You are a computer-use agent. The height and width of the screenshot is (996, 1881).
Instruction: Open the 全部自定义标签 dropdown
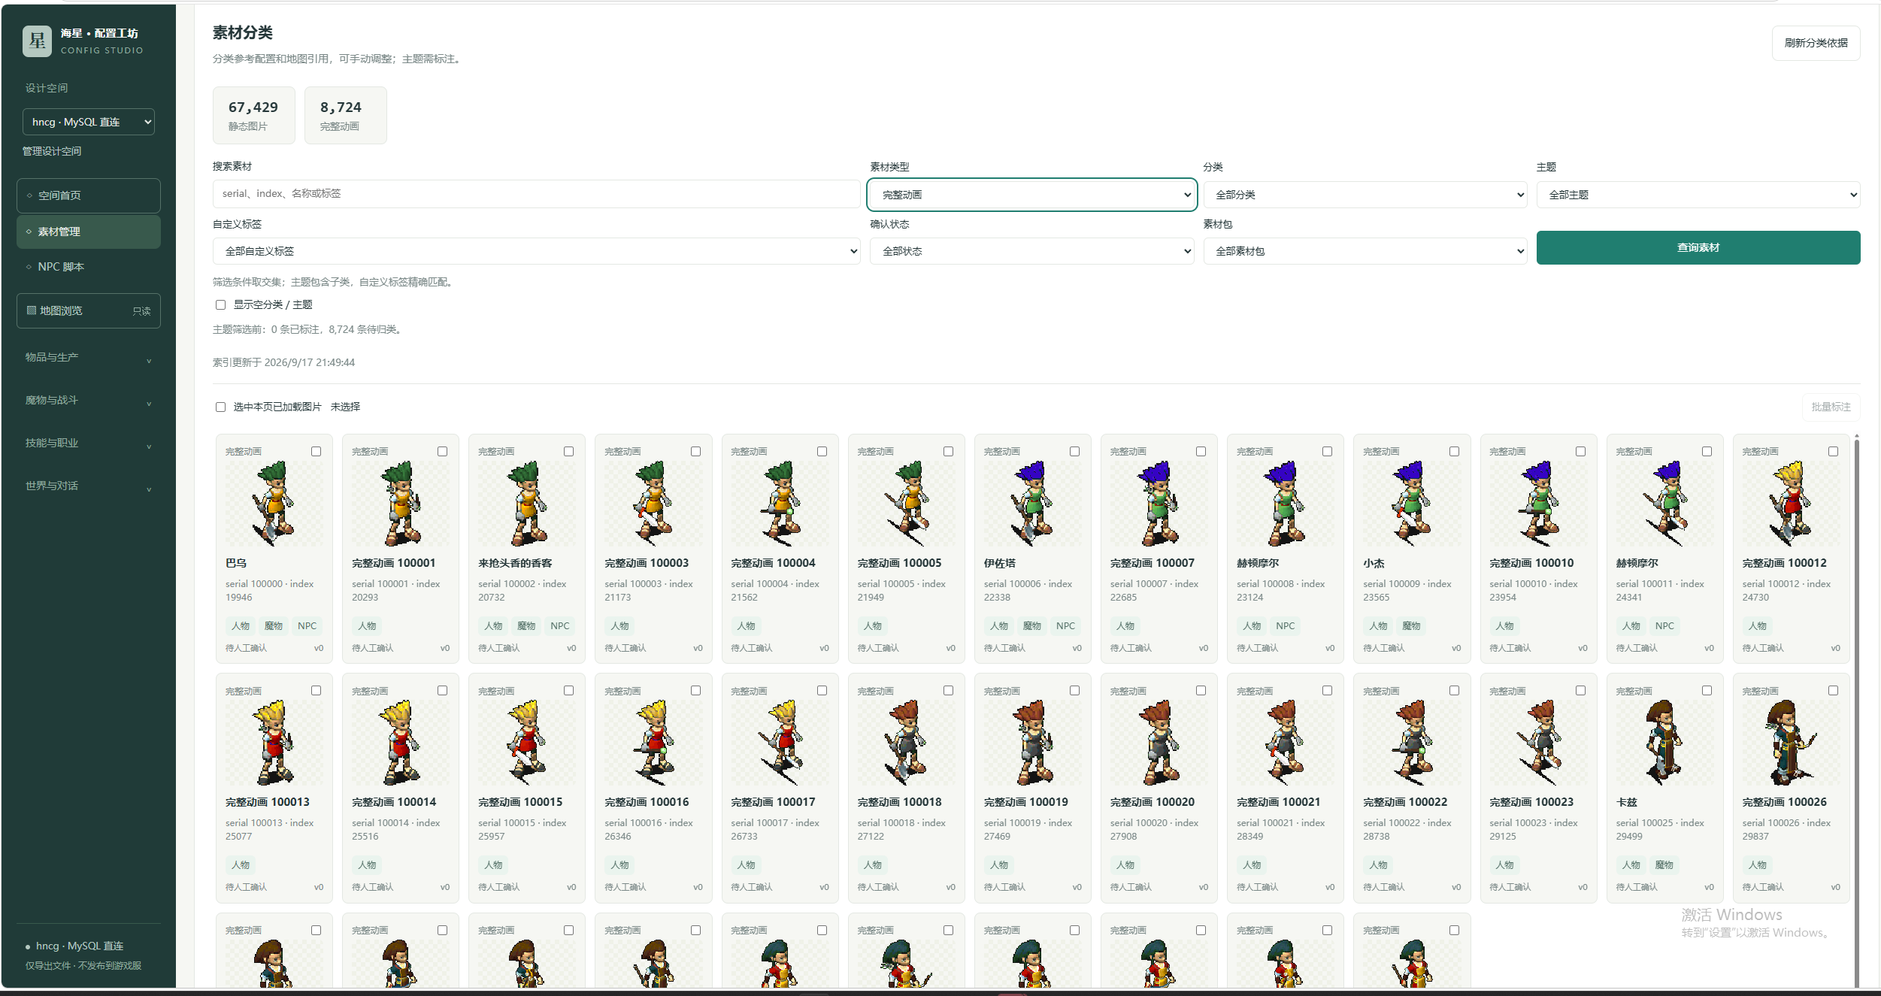point(537,251)
